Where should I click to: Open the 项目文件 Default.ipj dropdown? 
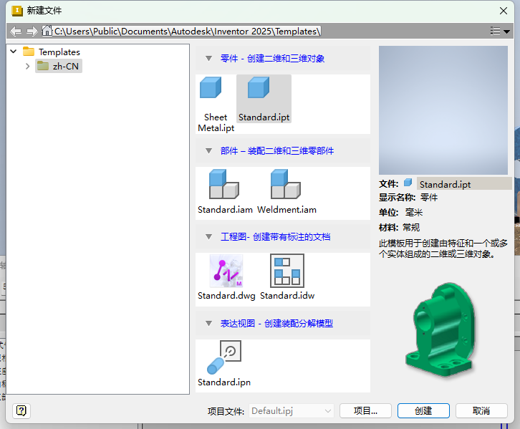click(x=292, y=411)
